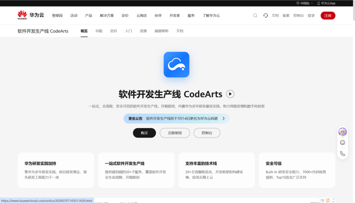Open the 云商店 menu
This screenshot has width=355, height=203.
coord(141,15)
